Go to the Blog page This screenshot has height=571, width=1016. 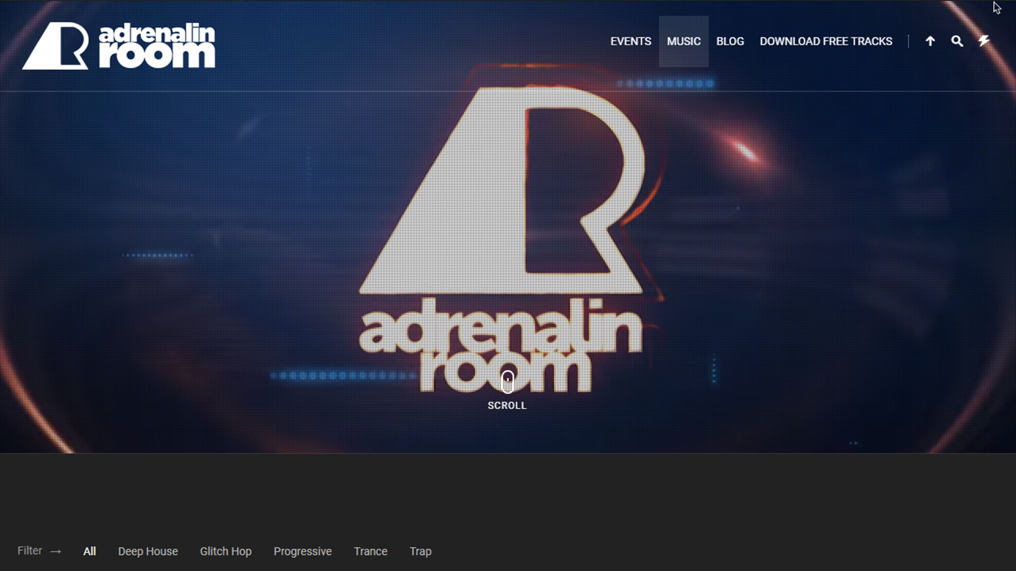(730, 41)
